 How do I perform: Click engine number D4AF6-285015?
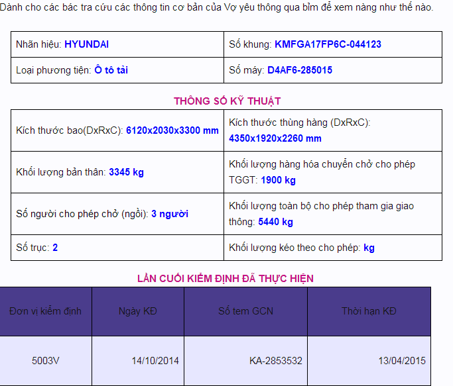click(300, 70)
